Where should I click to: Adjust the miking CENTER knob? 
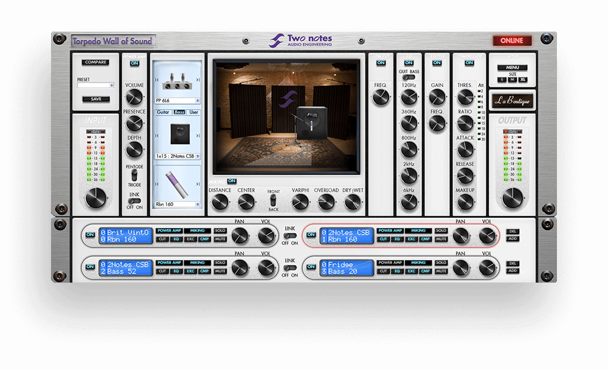coord(246,202)
